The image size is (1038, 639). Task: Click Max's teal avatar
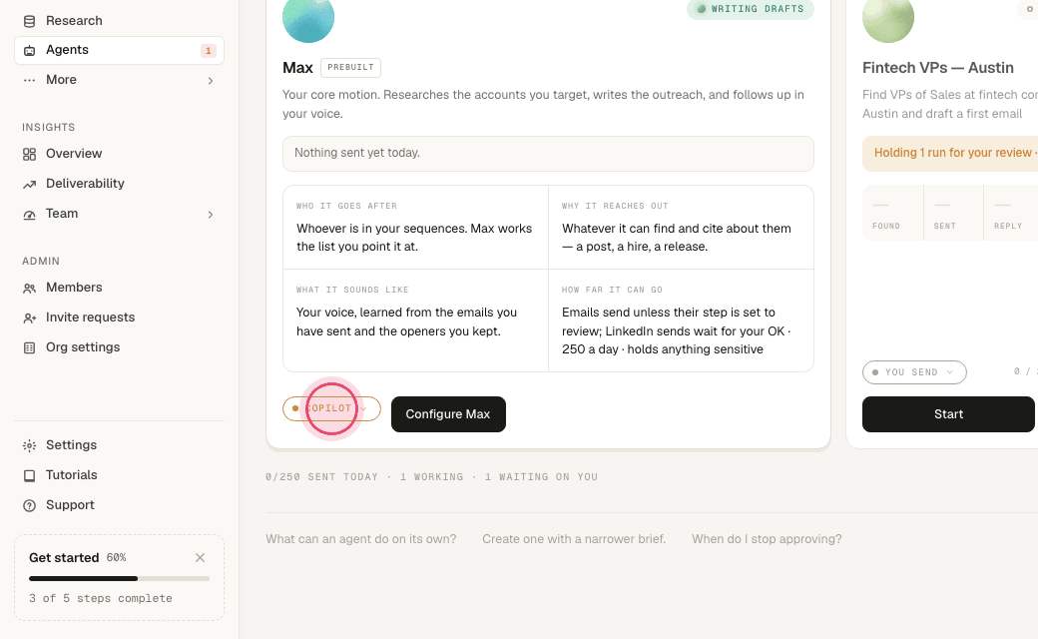point(308,19)
